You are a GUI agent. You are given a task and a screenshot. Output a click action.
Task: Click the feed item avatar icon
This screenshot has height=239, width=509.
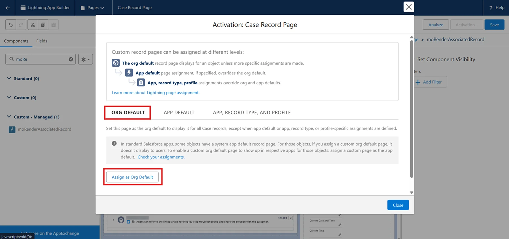[x=121, y=220]
